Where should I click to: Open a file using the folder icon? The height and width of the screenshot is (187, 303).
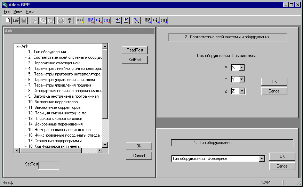click(16, 20)
